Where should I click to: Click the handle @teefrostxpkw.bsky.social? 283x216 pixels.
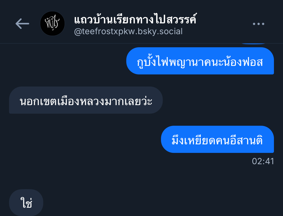pyautogui.click(x=128, y=31)
